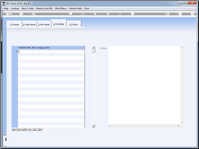This screenshot has width=199, height=149.
Task: Click the round X toolbar icon
Action: 192,14
